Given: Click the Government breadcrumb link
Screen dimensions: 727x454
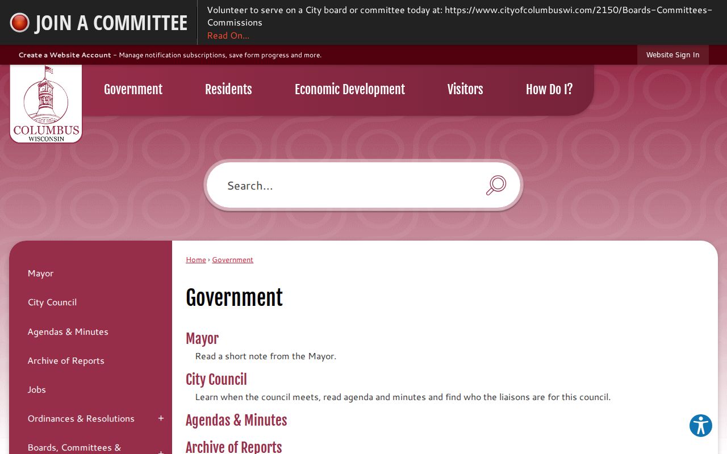Looking at the screenshot, I should click(x=233, y=259).
